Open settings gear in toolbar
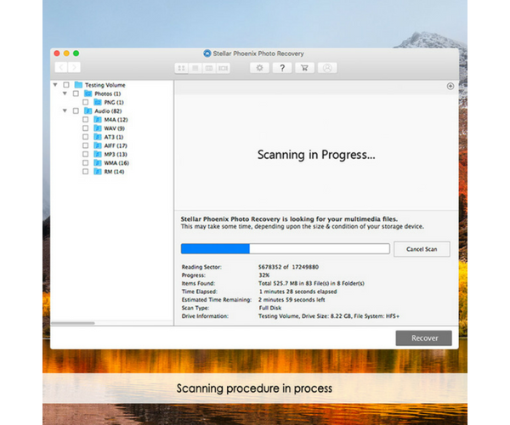Screen dimensions: 510x425 coord(259,68)
